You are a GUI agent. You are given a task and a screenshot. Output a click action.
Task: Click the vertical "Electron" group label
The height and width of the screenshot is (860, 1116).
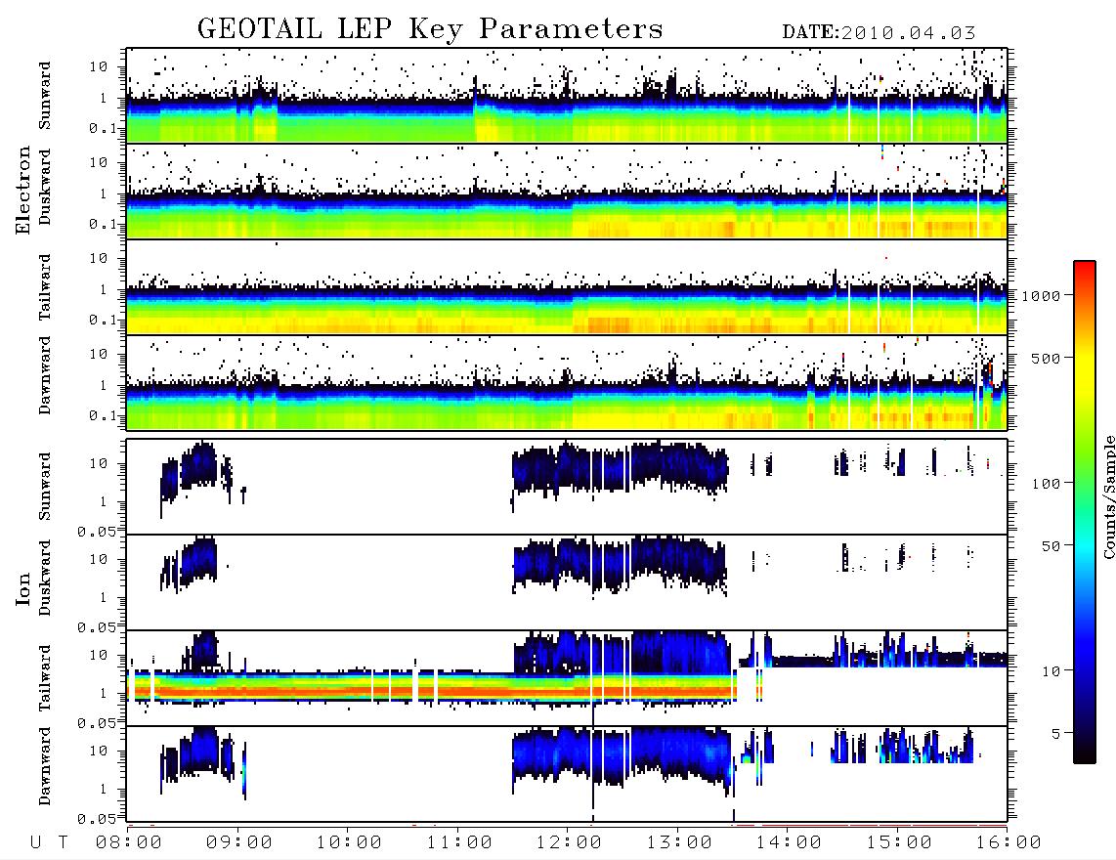(x=22, y=191)
